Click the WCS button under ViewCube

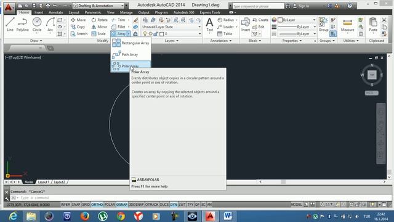pos(371,93)
